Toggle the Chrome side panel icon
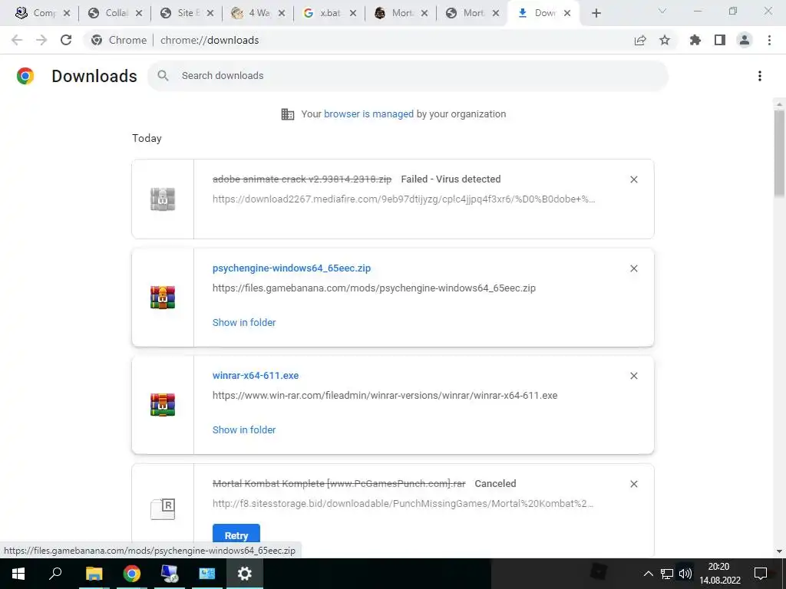786x589 pixels. pyautogui.click(x=720, y=40)
